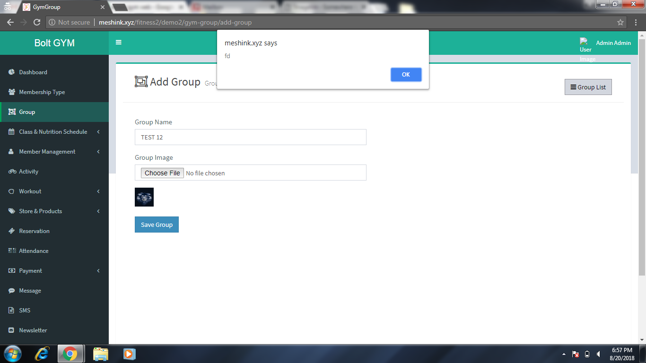Click the Activity bicycle icon

click(12, 172)
